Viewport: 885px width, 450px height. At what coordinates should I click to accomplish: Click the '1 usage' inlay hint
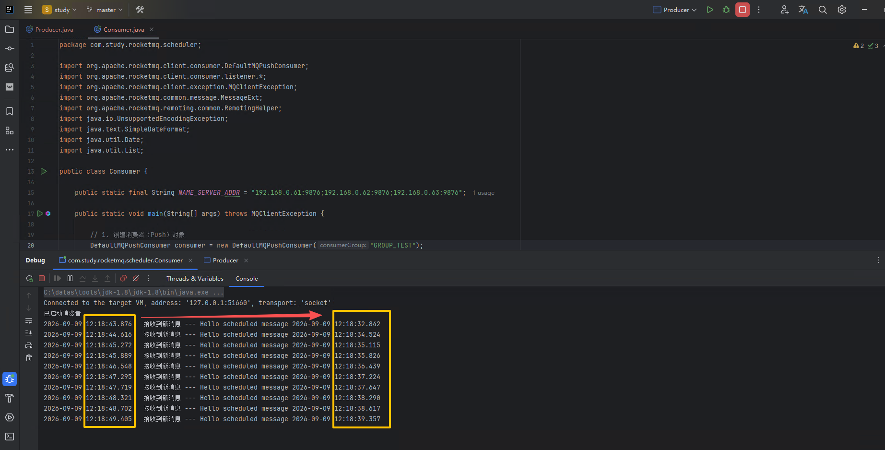[x=484, y=193]
